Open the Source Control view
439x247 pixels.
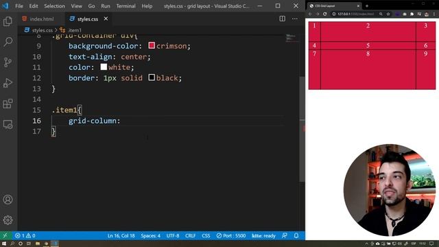click(8, 62)
